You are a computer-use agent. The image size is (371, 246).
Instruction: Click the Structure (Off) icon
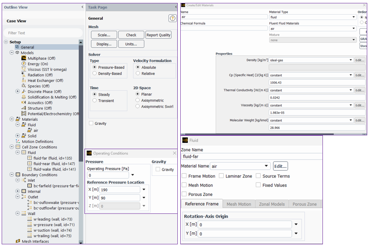coord(24,108)
